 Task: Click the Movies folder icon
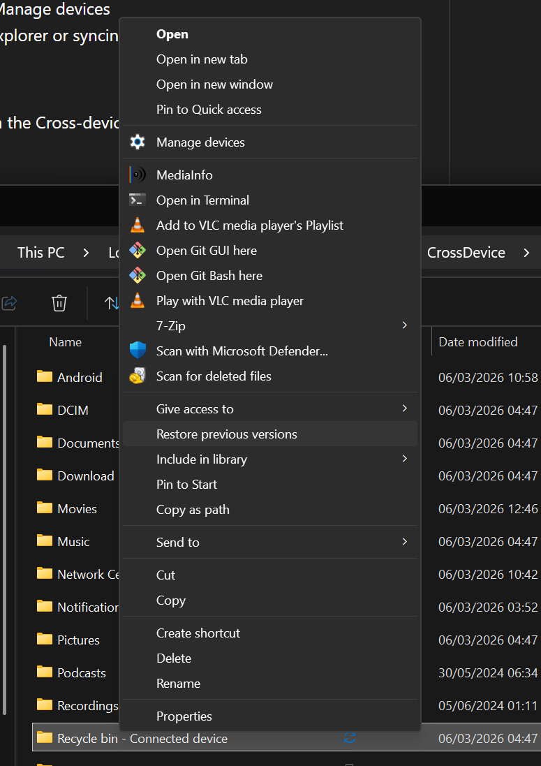[45, 508]
